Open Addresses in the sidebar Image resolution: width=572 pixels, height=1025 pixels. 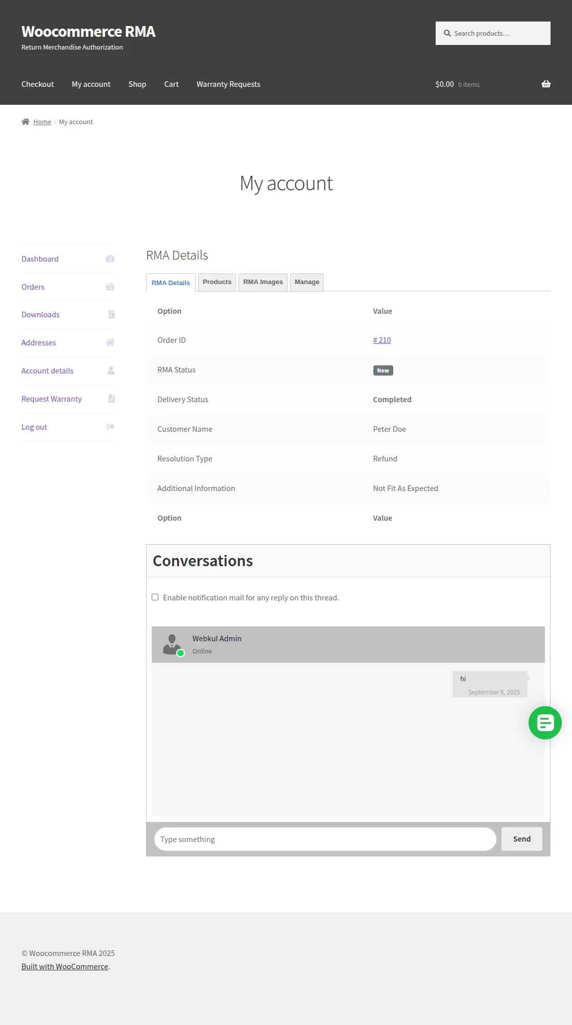coord(39,343)
